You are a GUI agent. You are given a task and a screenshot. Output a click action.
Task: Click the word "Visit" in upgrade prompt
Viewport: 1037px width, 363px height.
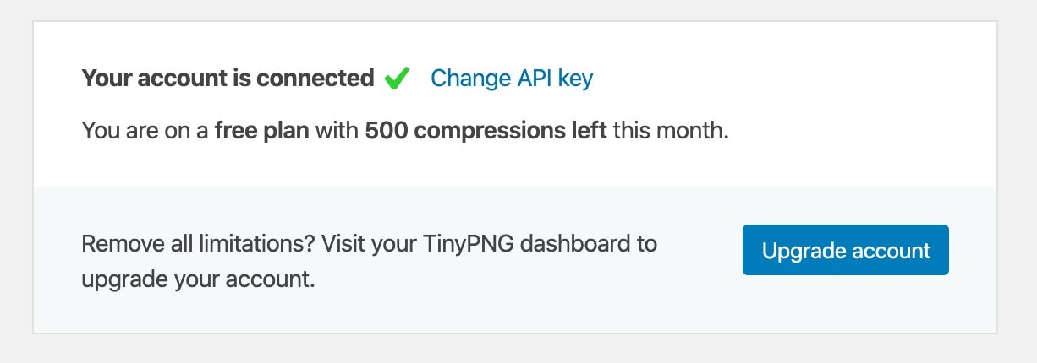coord(348,245)
